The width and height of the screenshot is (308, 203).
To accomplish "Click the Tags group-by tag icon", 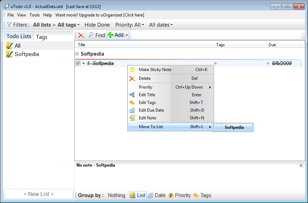I will 196,195.
